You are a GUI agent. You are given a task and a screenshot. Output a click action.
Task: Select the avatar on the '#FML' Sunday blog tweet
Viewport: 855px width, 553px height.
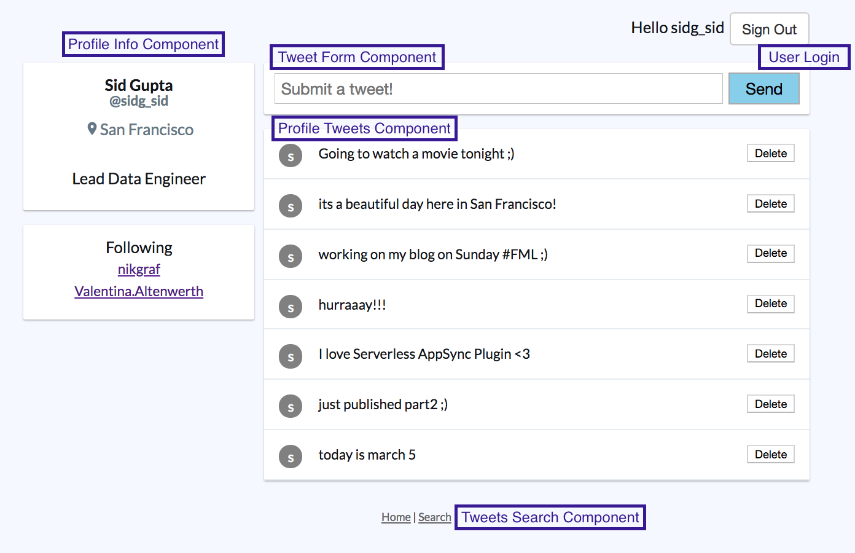pyautogui.click(x=291, y=256)
